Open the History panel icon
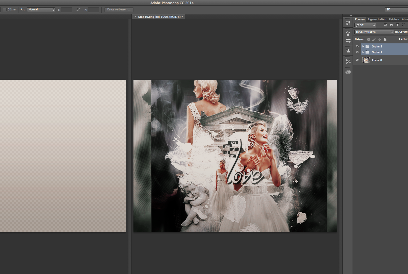 tap(348, 23)
